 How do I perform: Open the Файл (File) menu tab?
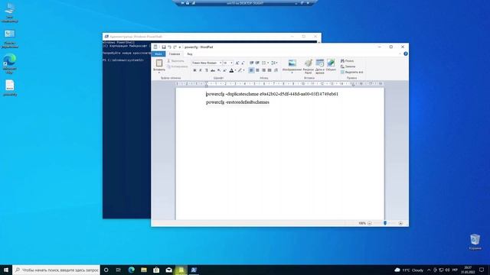(158, 54)
